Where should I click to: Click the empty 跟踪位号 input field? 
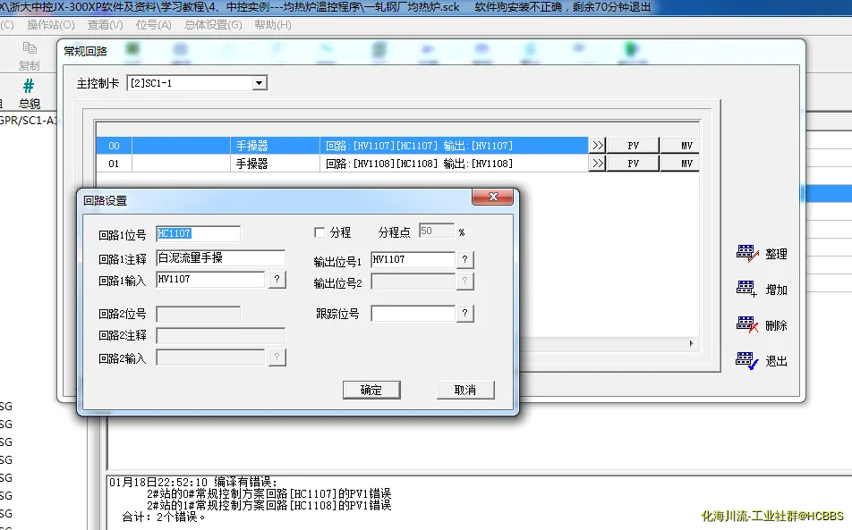click(x=413, y=314)
